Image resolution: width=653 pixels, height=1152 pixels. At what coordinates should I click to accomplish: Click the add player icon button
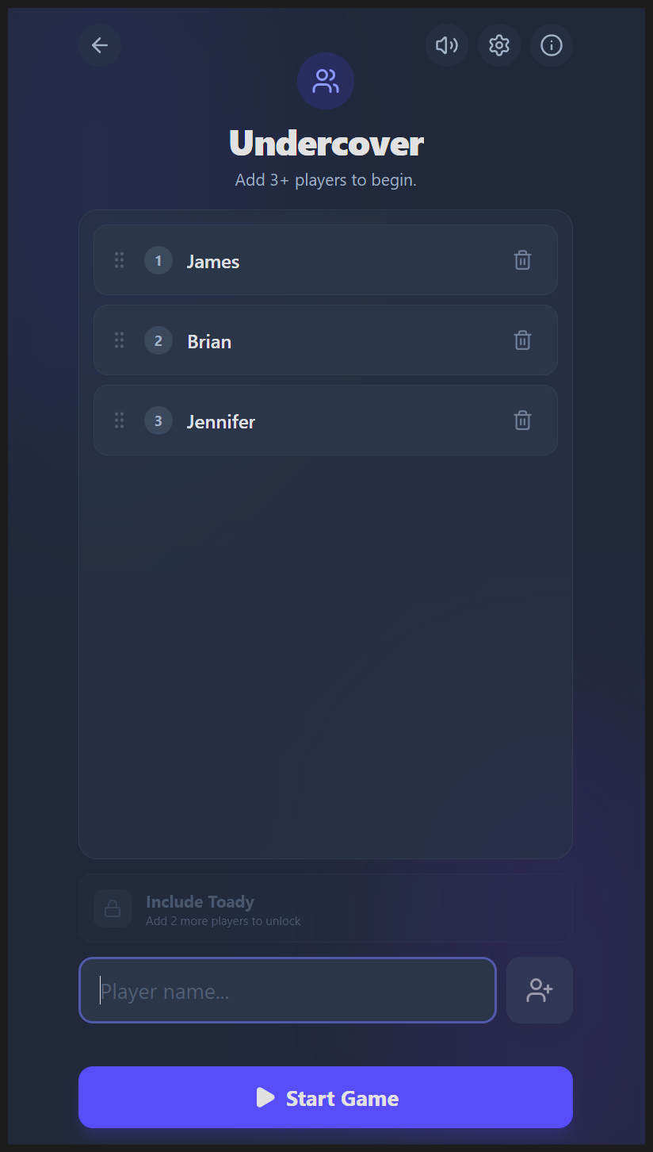(540, 990)
